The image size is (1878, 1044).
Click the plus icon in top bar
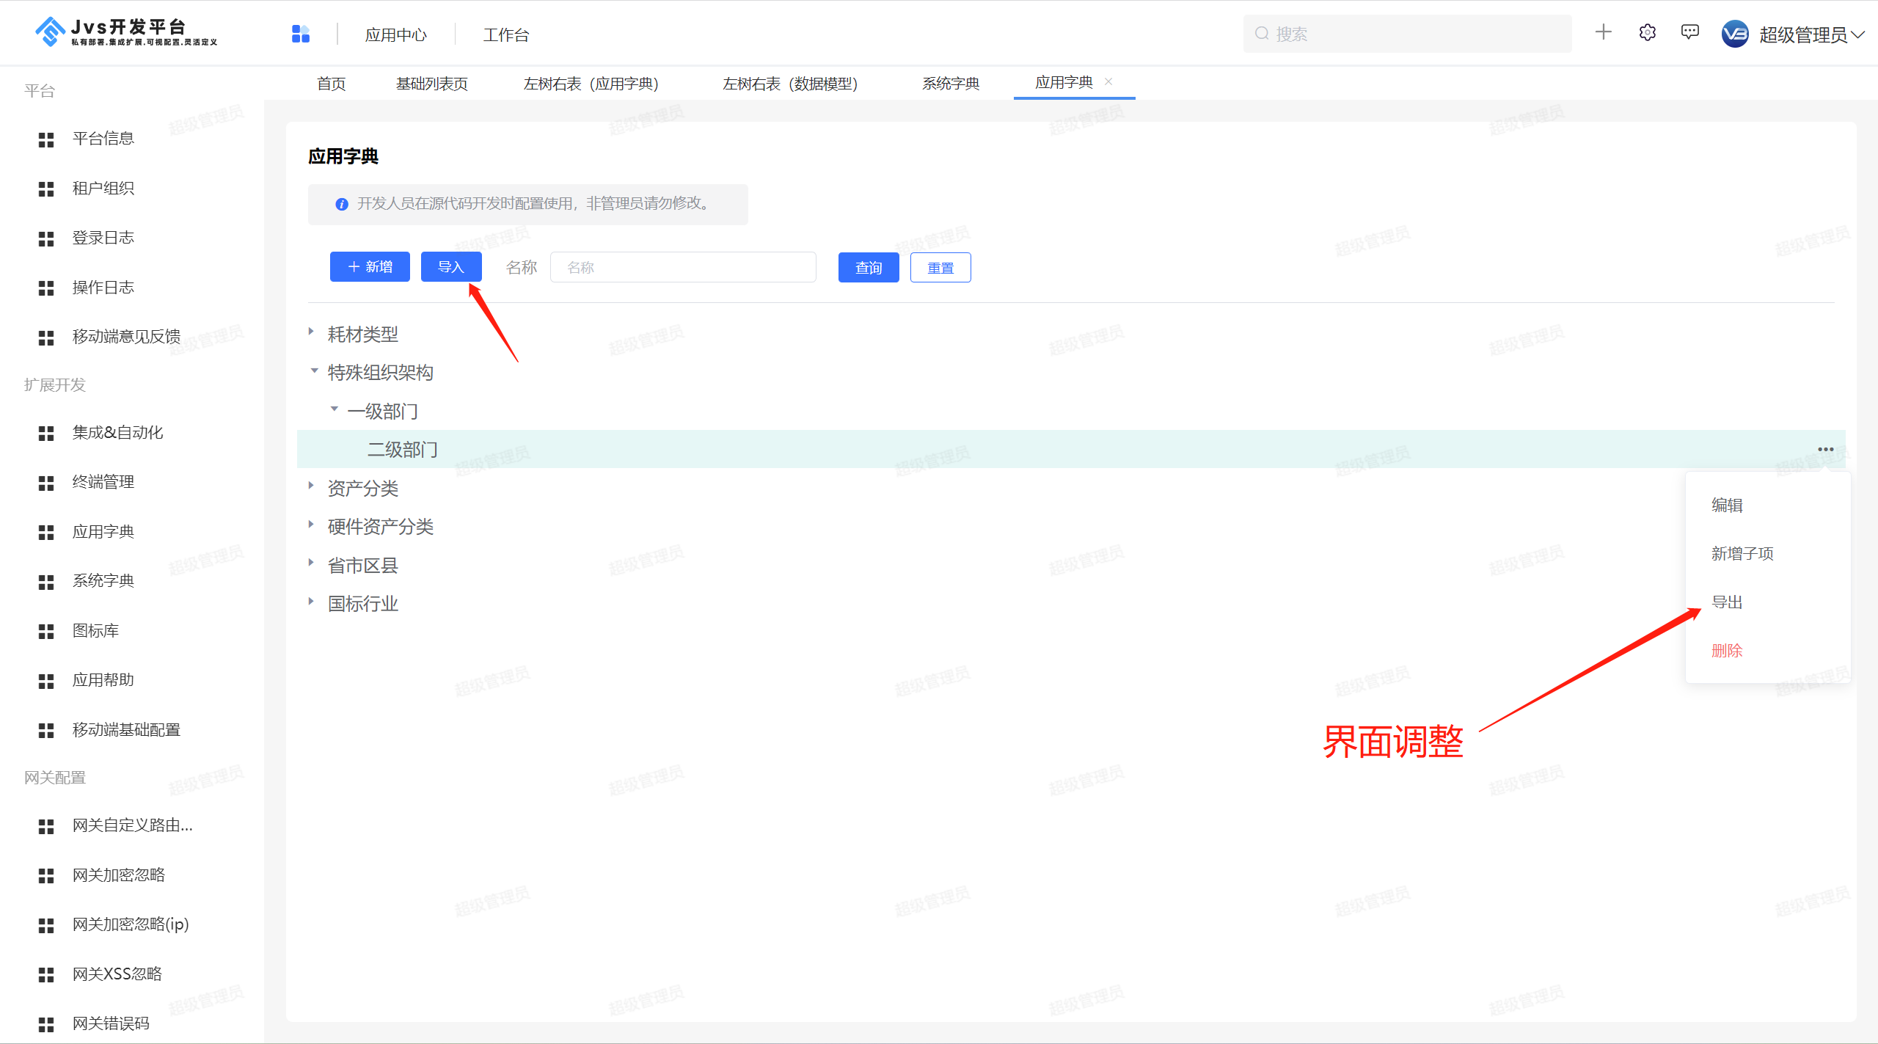pyautogui.click(x=1604, y=32)
